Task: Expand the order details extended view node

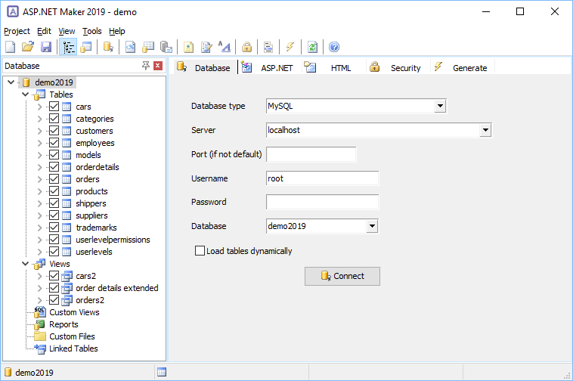Action: [x=40, y=288]
